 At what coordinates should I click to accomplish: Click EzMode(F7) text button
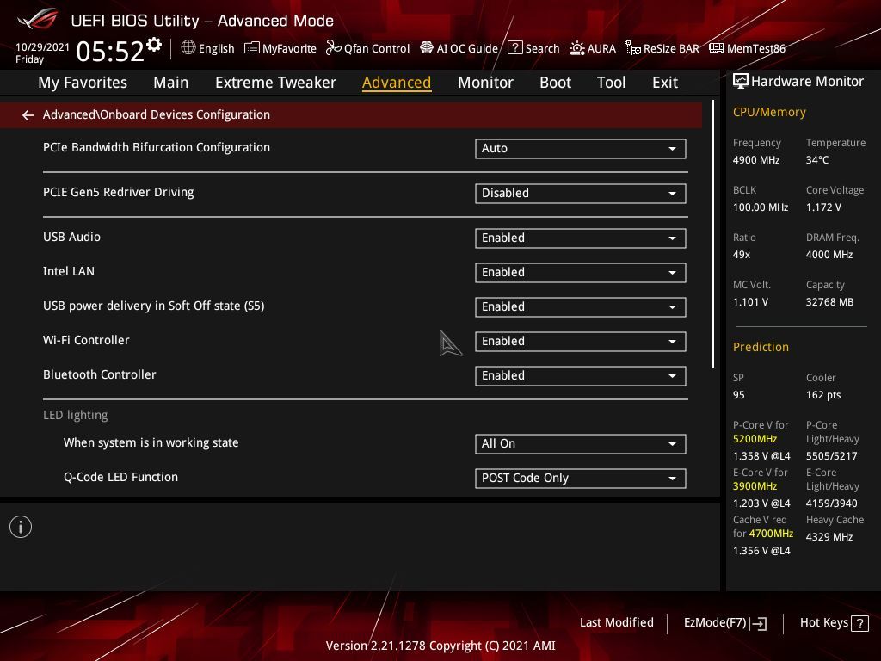point(715,623)
